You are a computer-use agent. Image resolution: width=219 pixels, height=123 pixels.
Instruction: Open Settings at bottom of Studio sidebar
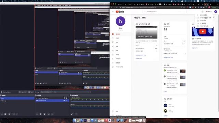click(x=120, y=111)
